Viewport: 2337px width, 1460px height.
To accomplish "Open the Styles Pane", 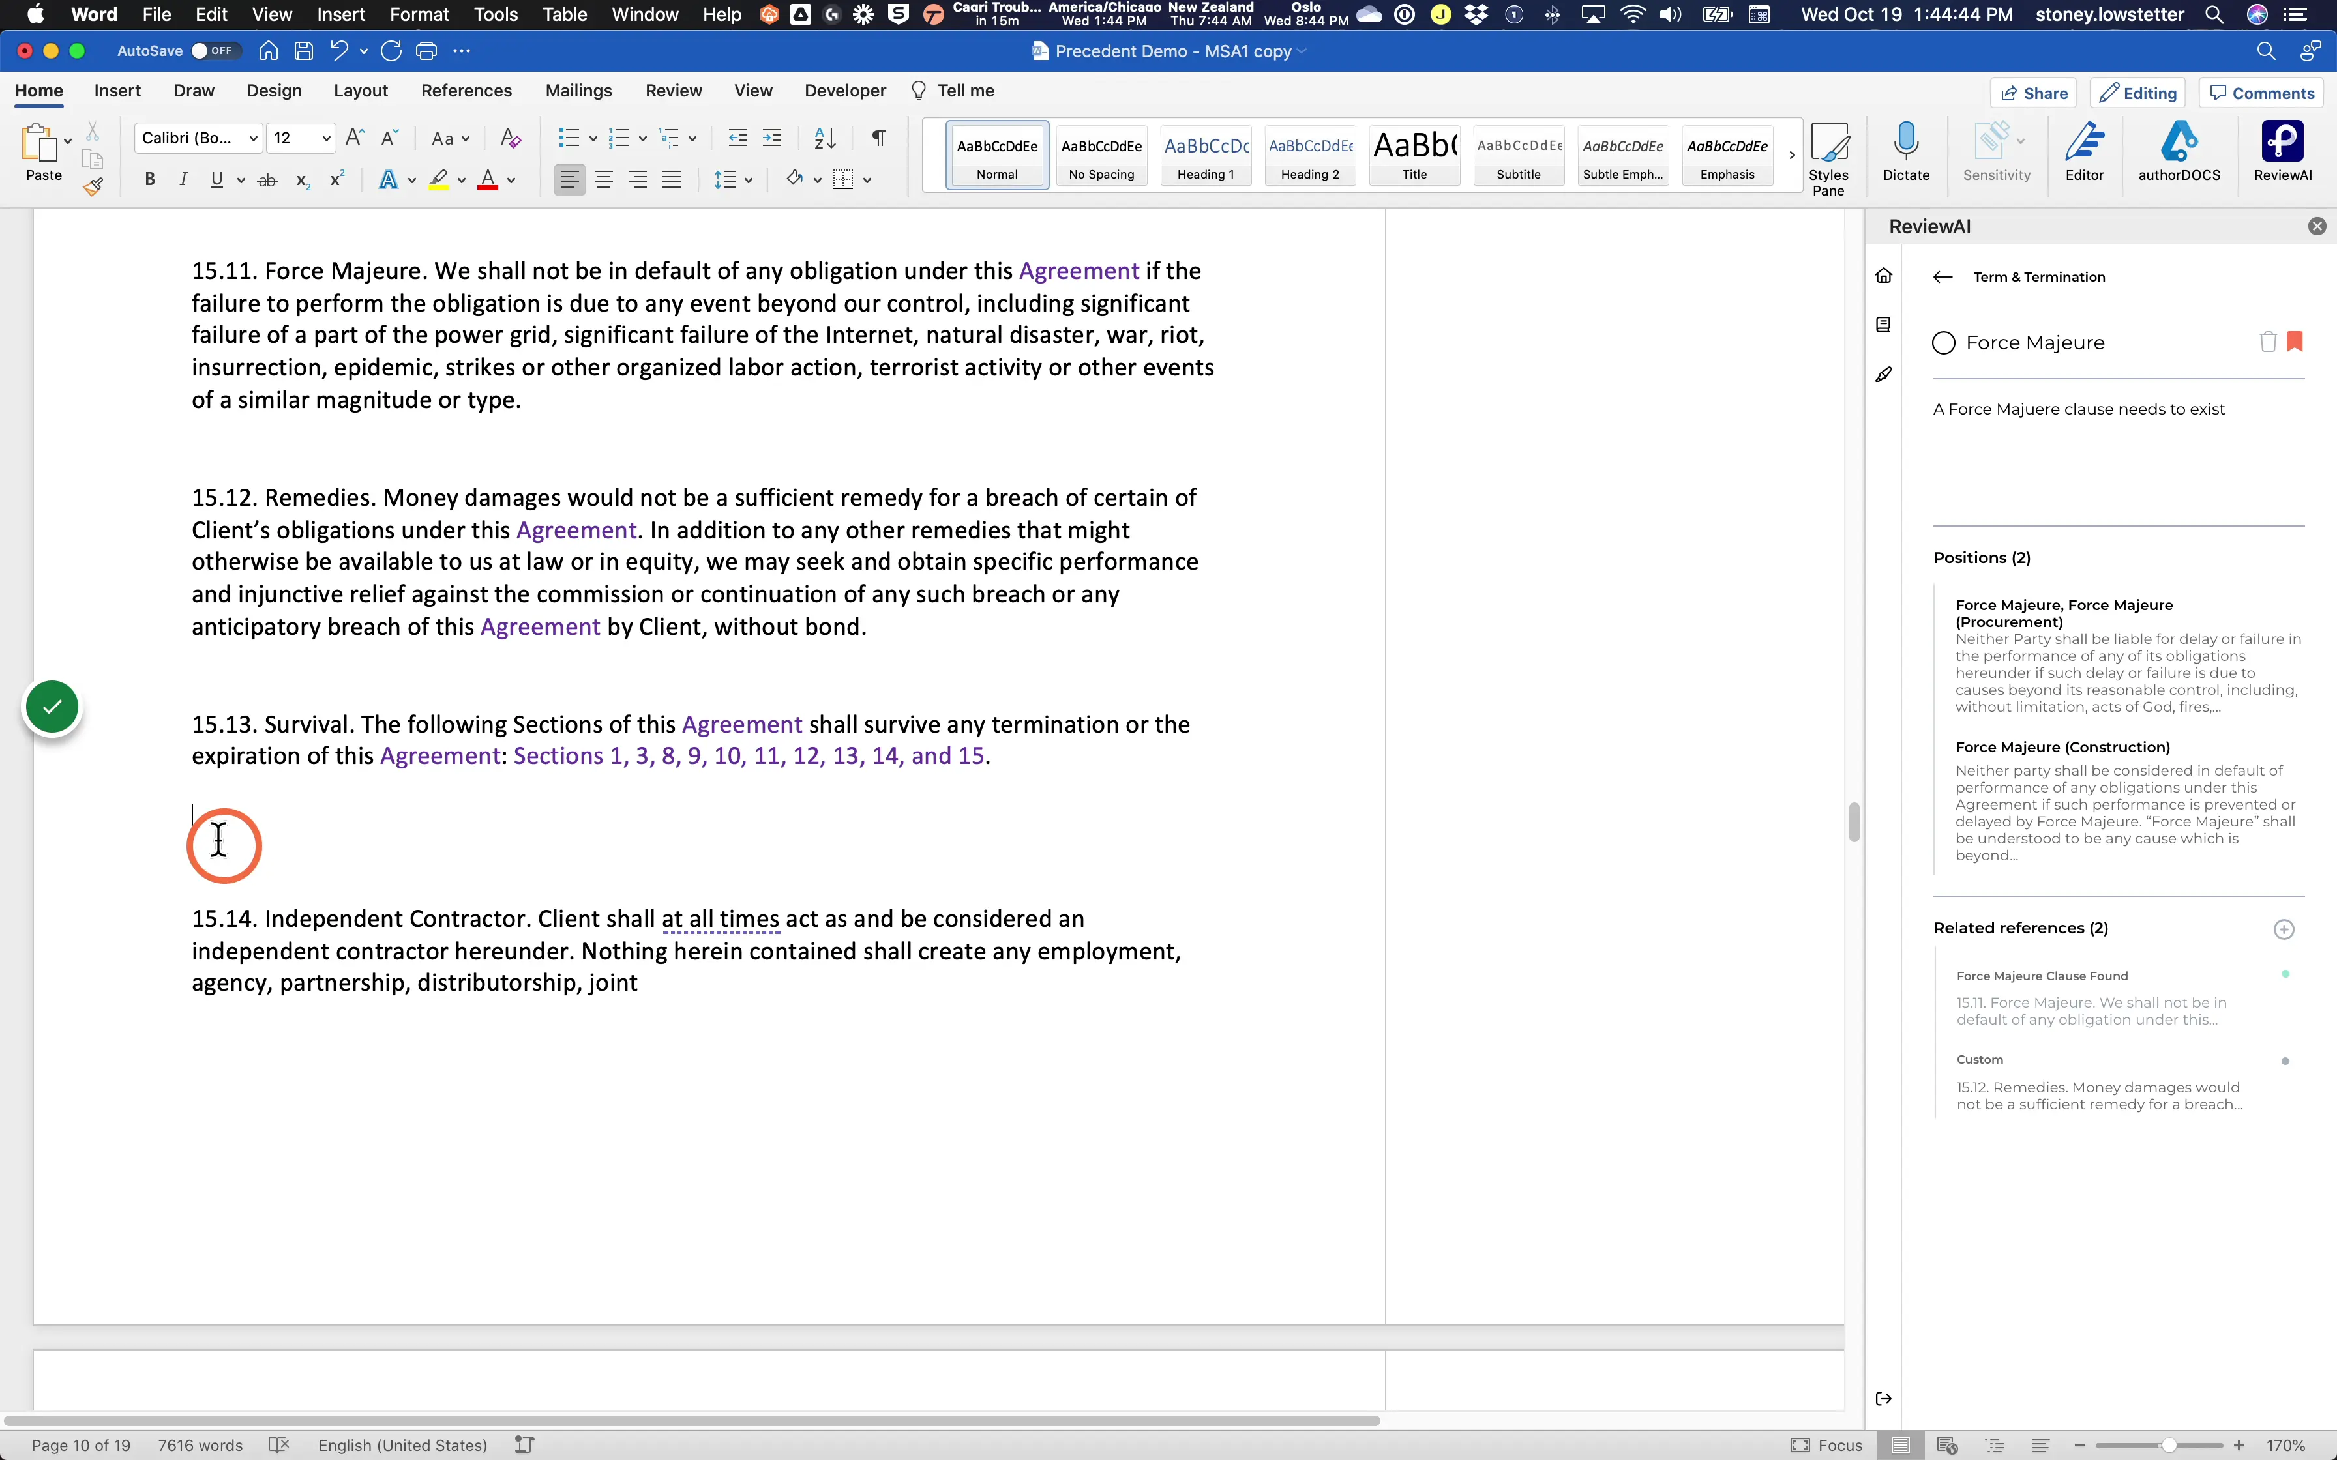I will click(1828, 158).
